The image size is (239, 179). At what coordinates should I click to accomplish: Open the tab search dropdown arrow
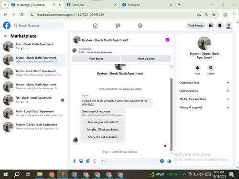click(5, 5)
